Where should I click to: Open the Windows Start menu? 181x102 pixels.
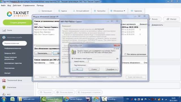[4, 99]
